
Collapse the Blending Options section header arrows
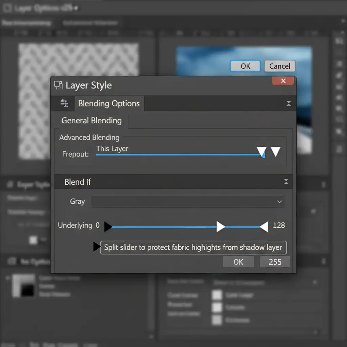point(288,104)
